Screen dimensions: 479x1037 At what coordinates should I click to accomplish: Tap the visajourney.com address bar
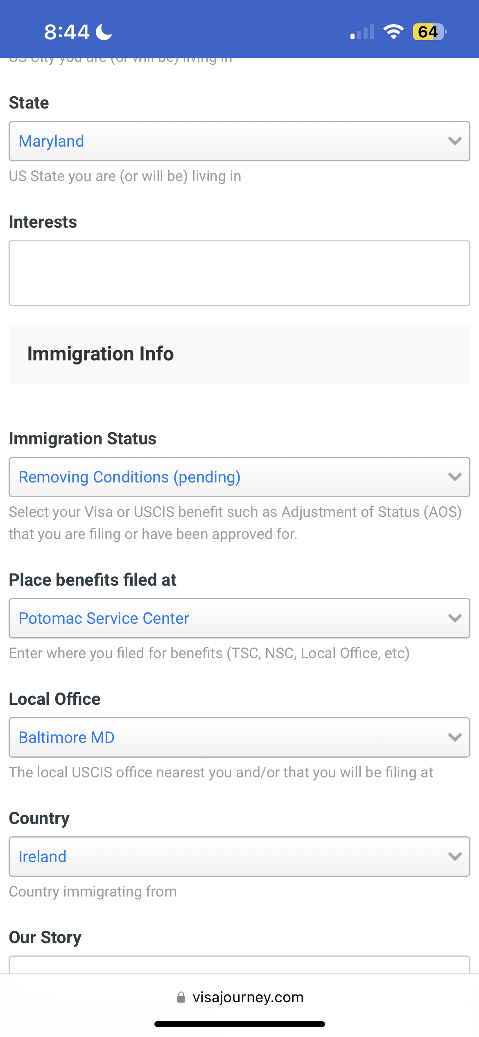240,997
